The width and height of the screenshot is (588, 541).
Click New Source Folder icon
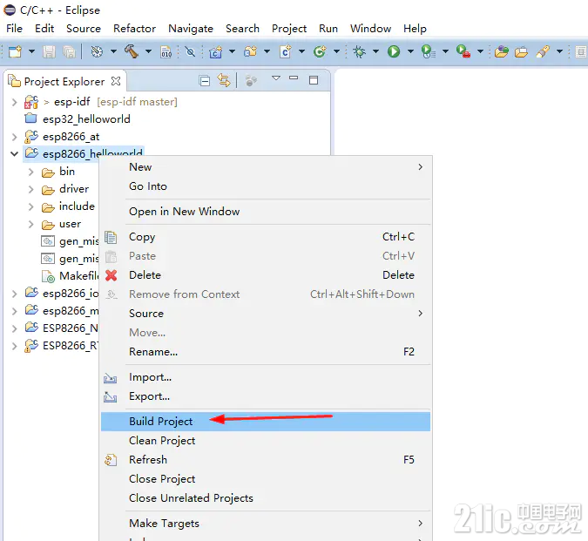tap(251, 51)
